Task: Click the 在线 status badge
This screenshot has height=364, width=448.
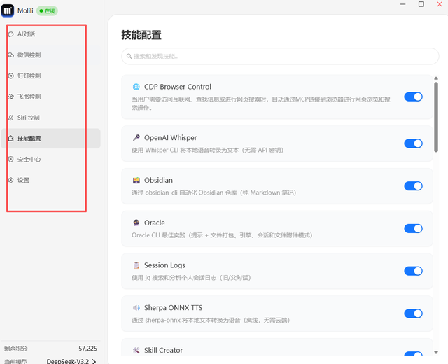Action: [47, 11]
